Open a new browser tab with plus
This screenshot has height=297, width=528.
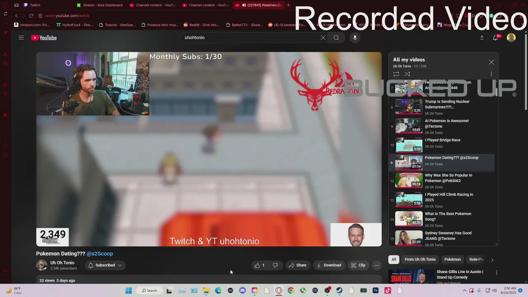pos(288,5)
